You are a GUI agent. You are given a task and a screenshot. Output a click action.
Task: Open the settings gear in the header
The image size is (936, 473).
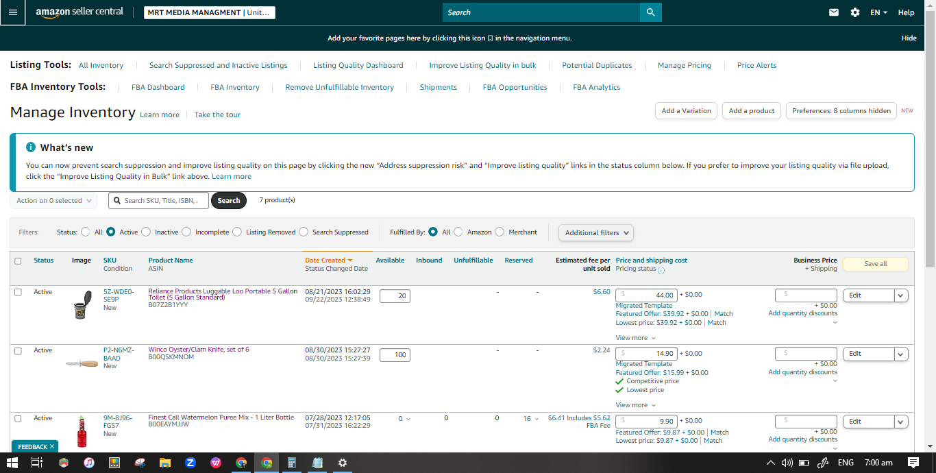point(854,12)
